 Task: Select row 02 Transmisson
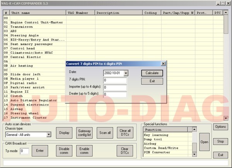point(113,27)
